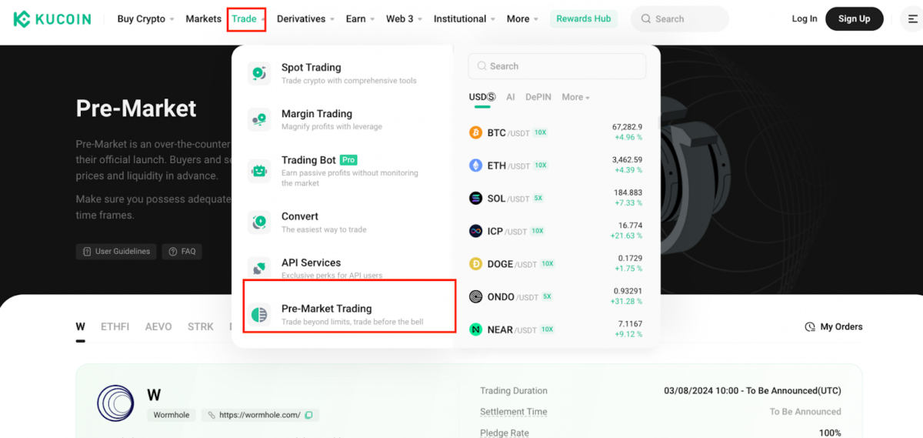Expand the Web 3 menu
Viewport: 923px width, 438px height.
tap(404, 18)
